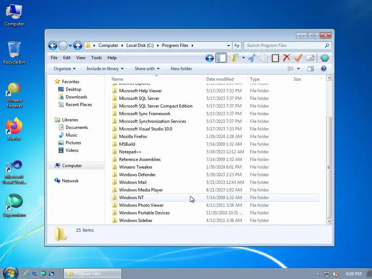Screen dimensions: 372x279
Task: Open the More view options dropdown arrow
Action: click(x=299, y=69)
